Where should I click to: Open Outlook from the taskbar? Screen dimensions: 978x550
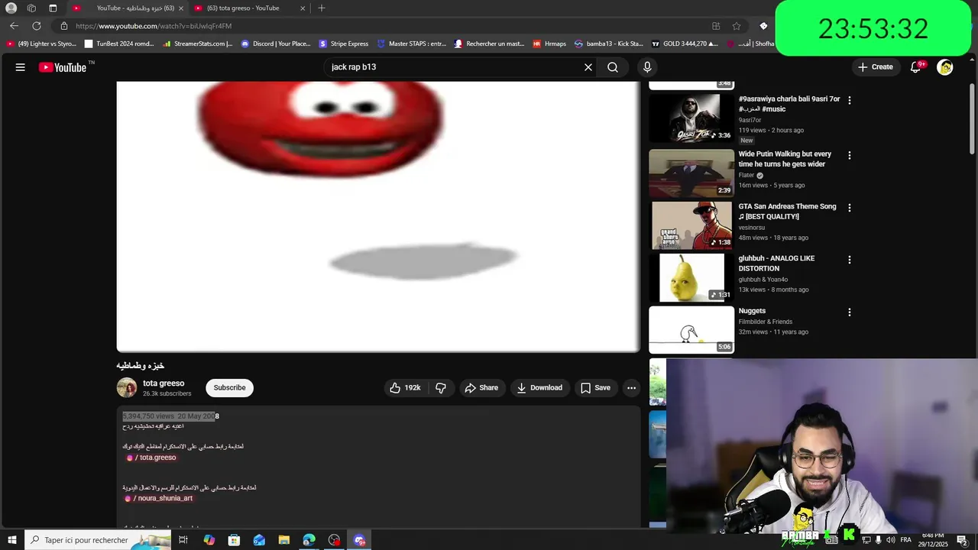[x=259, y=540]
